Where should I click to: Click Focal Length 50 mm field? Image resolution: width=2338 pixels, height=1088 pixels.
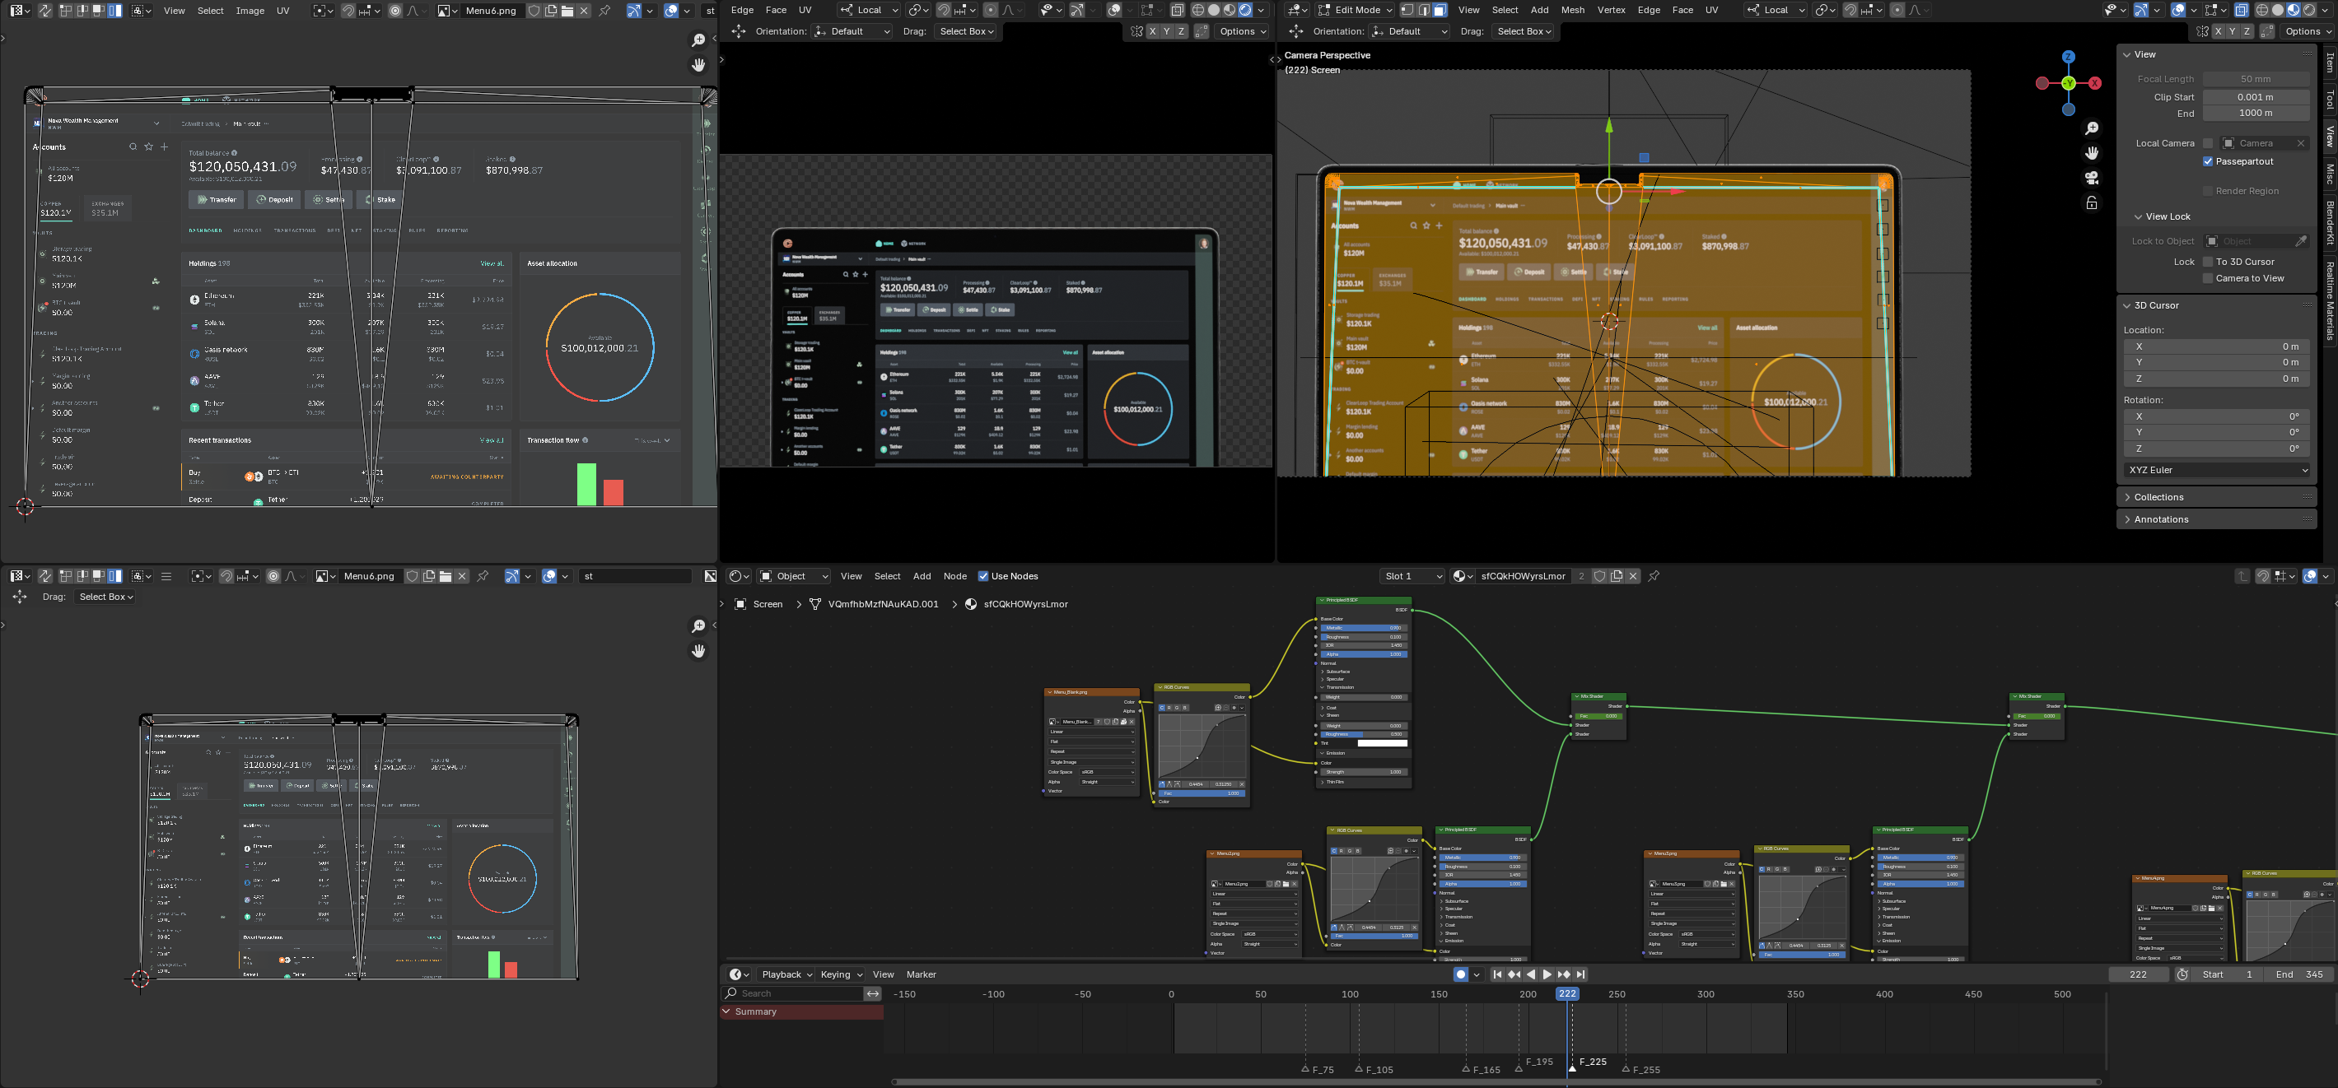point(2256,79)
